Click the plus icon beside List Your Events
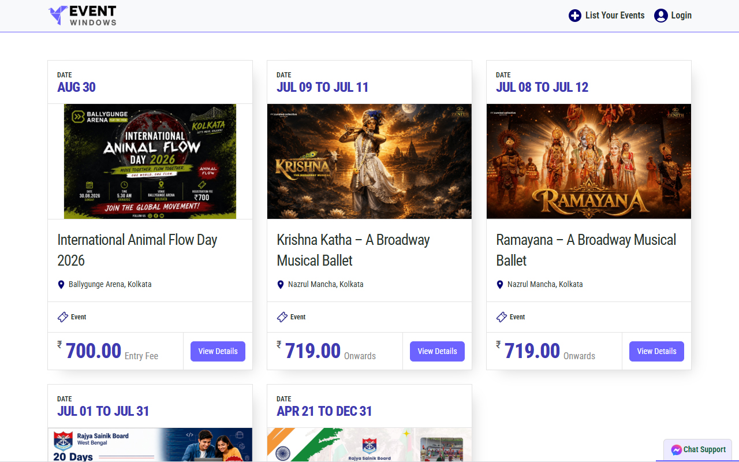739x462 pixels. pos(575,16)
